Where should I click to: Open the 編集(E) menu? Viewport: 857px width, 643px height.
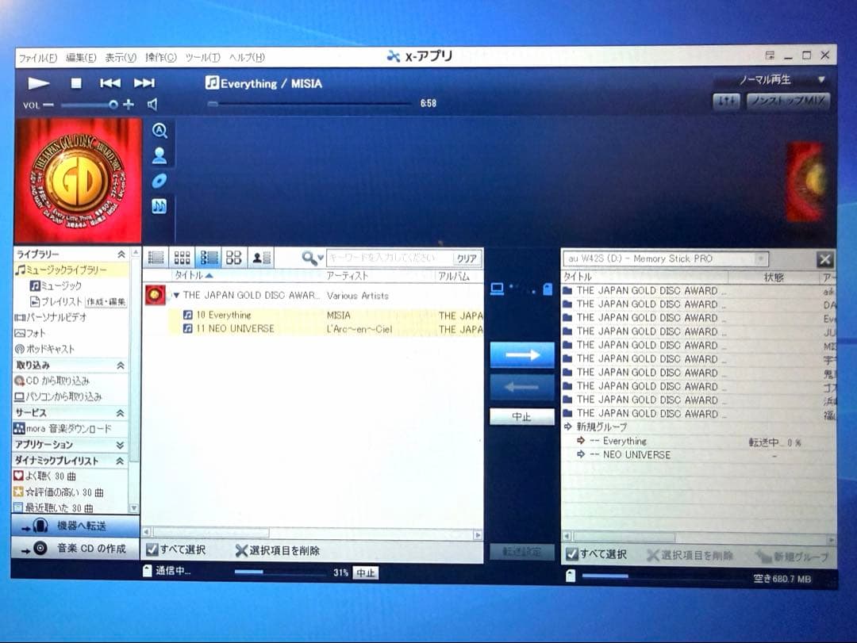click(81, 57)
